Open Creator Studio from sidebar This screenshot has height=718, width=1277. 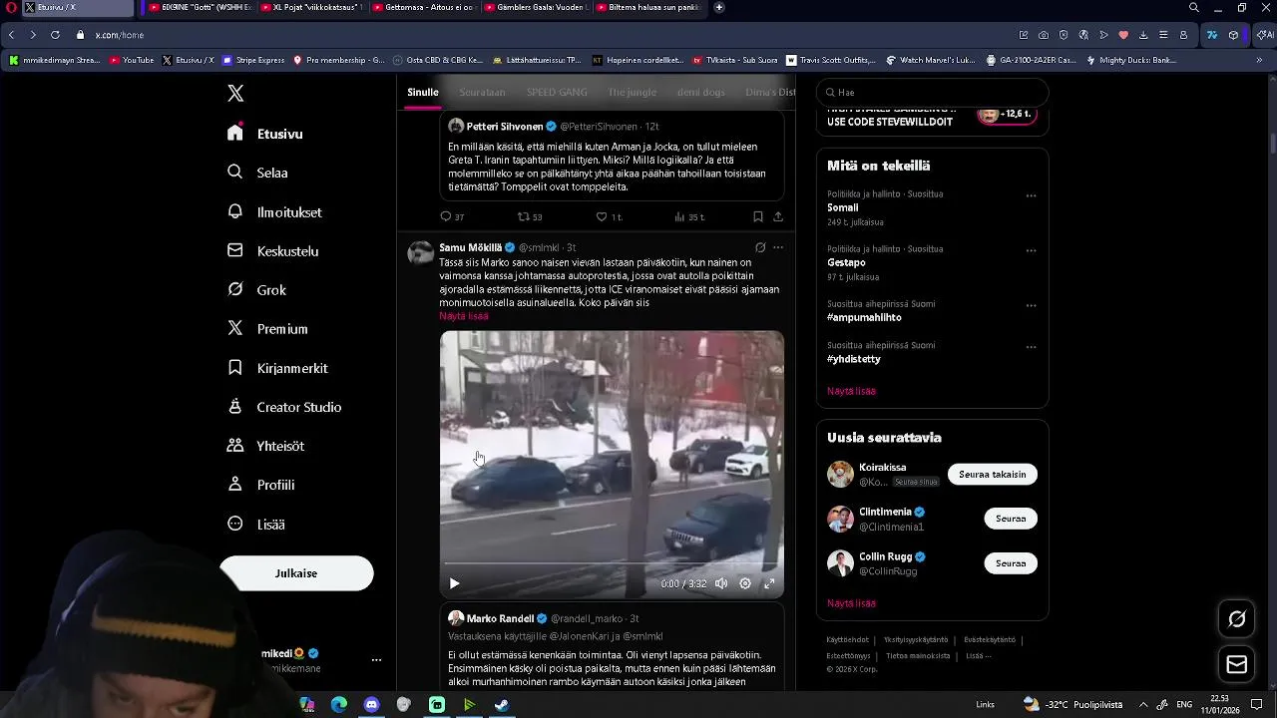(x=285, y=407)
